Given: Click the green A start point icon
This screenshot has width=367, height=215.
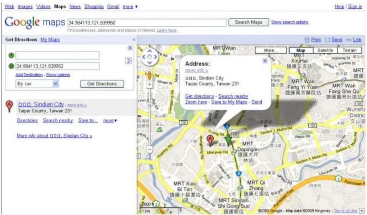Looking at the screenshot, I should tap(11, 55).
